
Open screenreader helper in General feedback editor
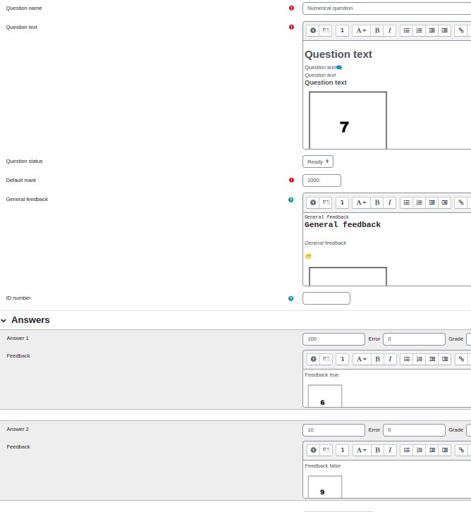[326, 202]
